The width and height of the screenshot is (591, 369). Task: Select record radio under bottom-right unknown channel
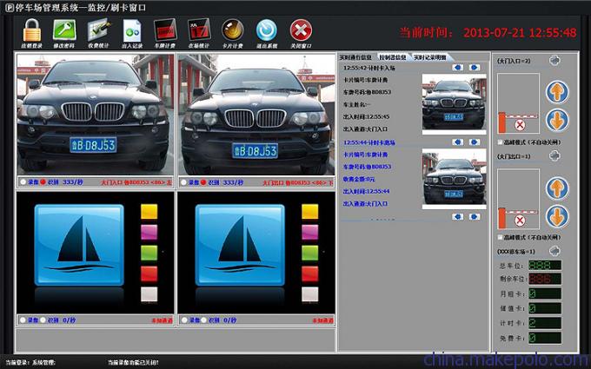[184, 320]
